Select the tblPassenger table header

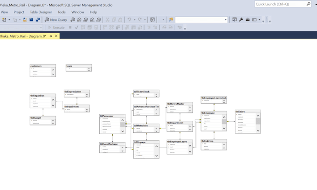click(x=112, y=116)
